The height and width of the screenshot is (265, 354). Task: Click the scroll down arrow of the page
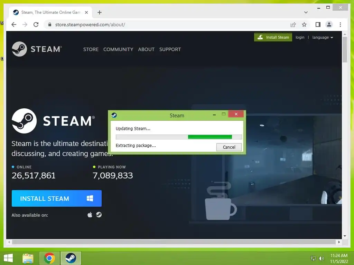[345, 236]
